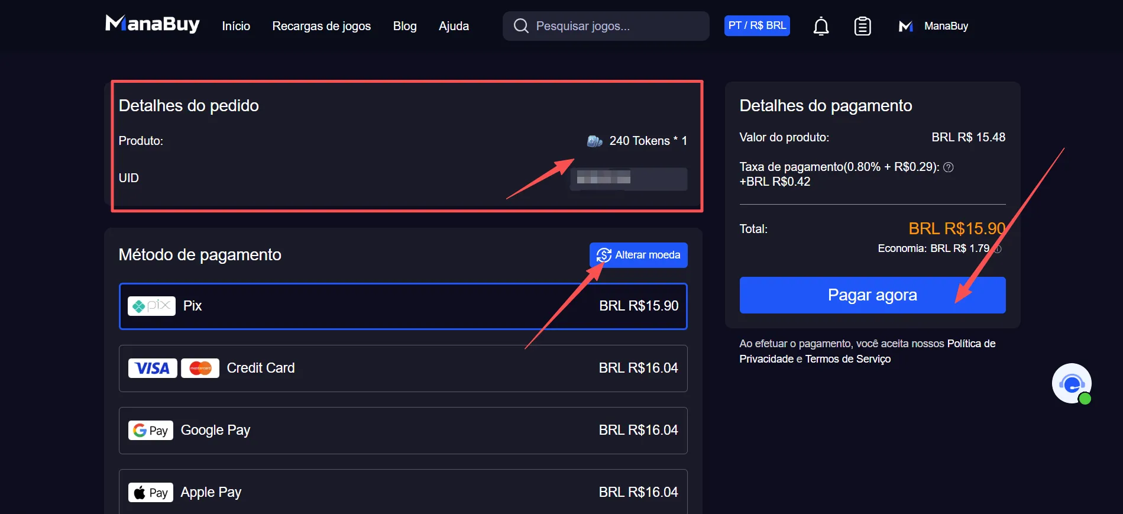Click the search magnifier icon

point(521,26)
